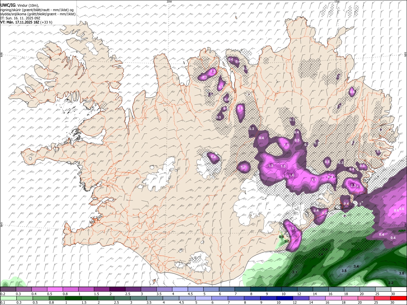
Task: Click the 3.4 precipitation value offshore
Action: point(356,266)
